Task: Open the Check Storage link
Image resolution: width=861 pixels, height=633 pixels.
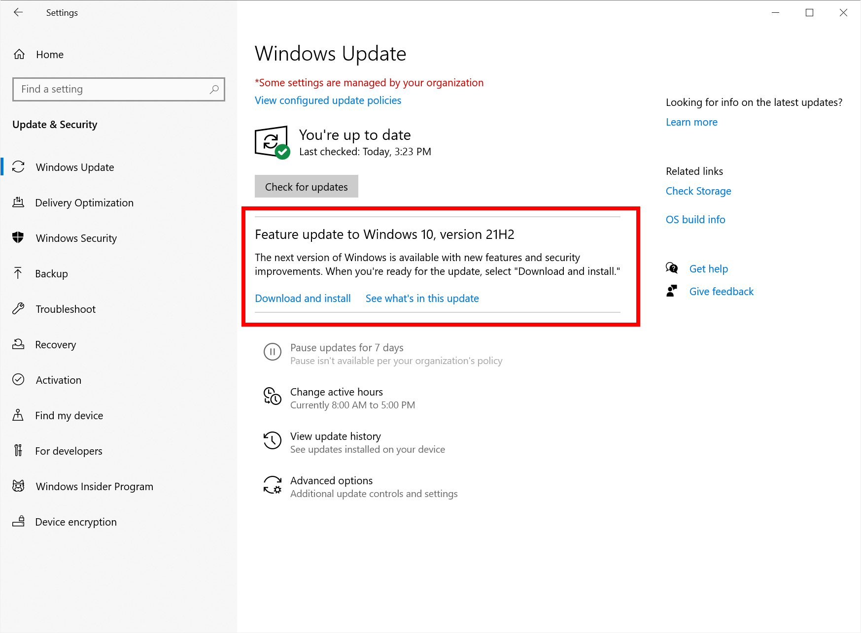Action: (x=698, y=191)
